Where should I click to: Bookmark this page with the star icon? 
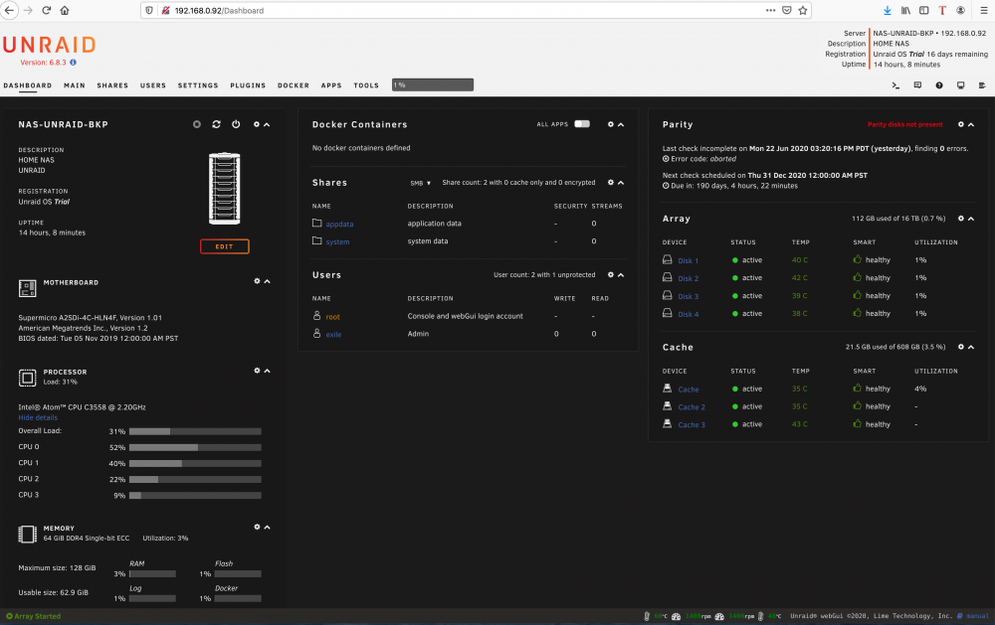[803, 10]
